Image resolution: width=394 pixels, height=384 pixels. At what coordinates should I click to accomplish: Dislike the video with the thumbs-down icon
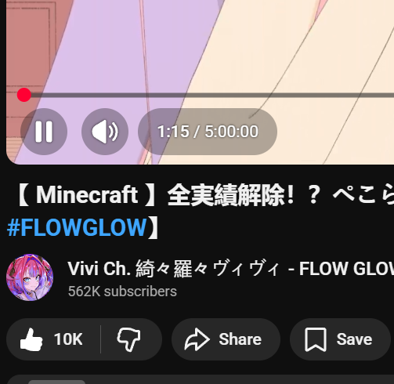tap(129, 339)
